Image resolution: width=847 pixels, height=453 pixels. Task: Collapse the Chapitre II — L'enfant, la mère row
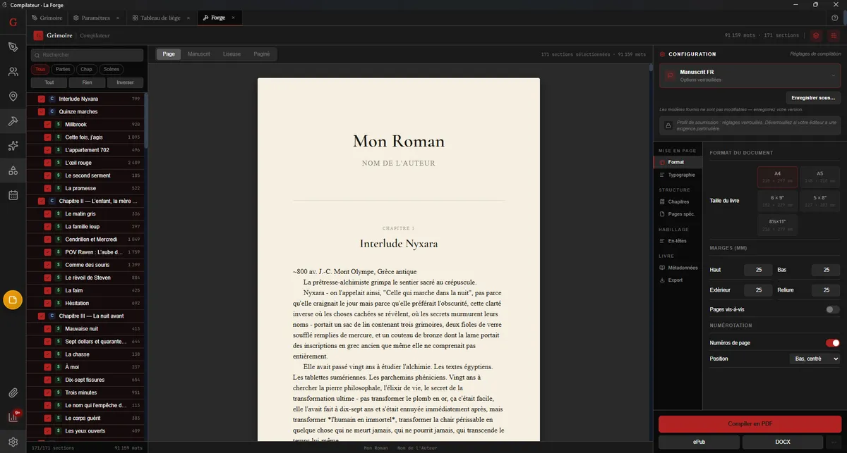85,201
